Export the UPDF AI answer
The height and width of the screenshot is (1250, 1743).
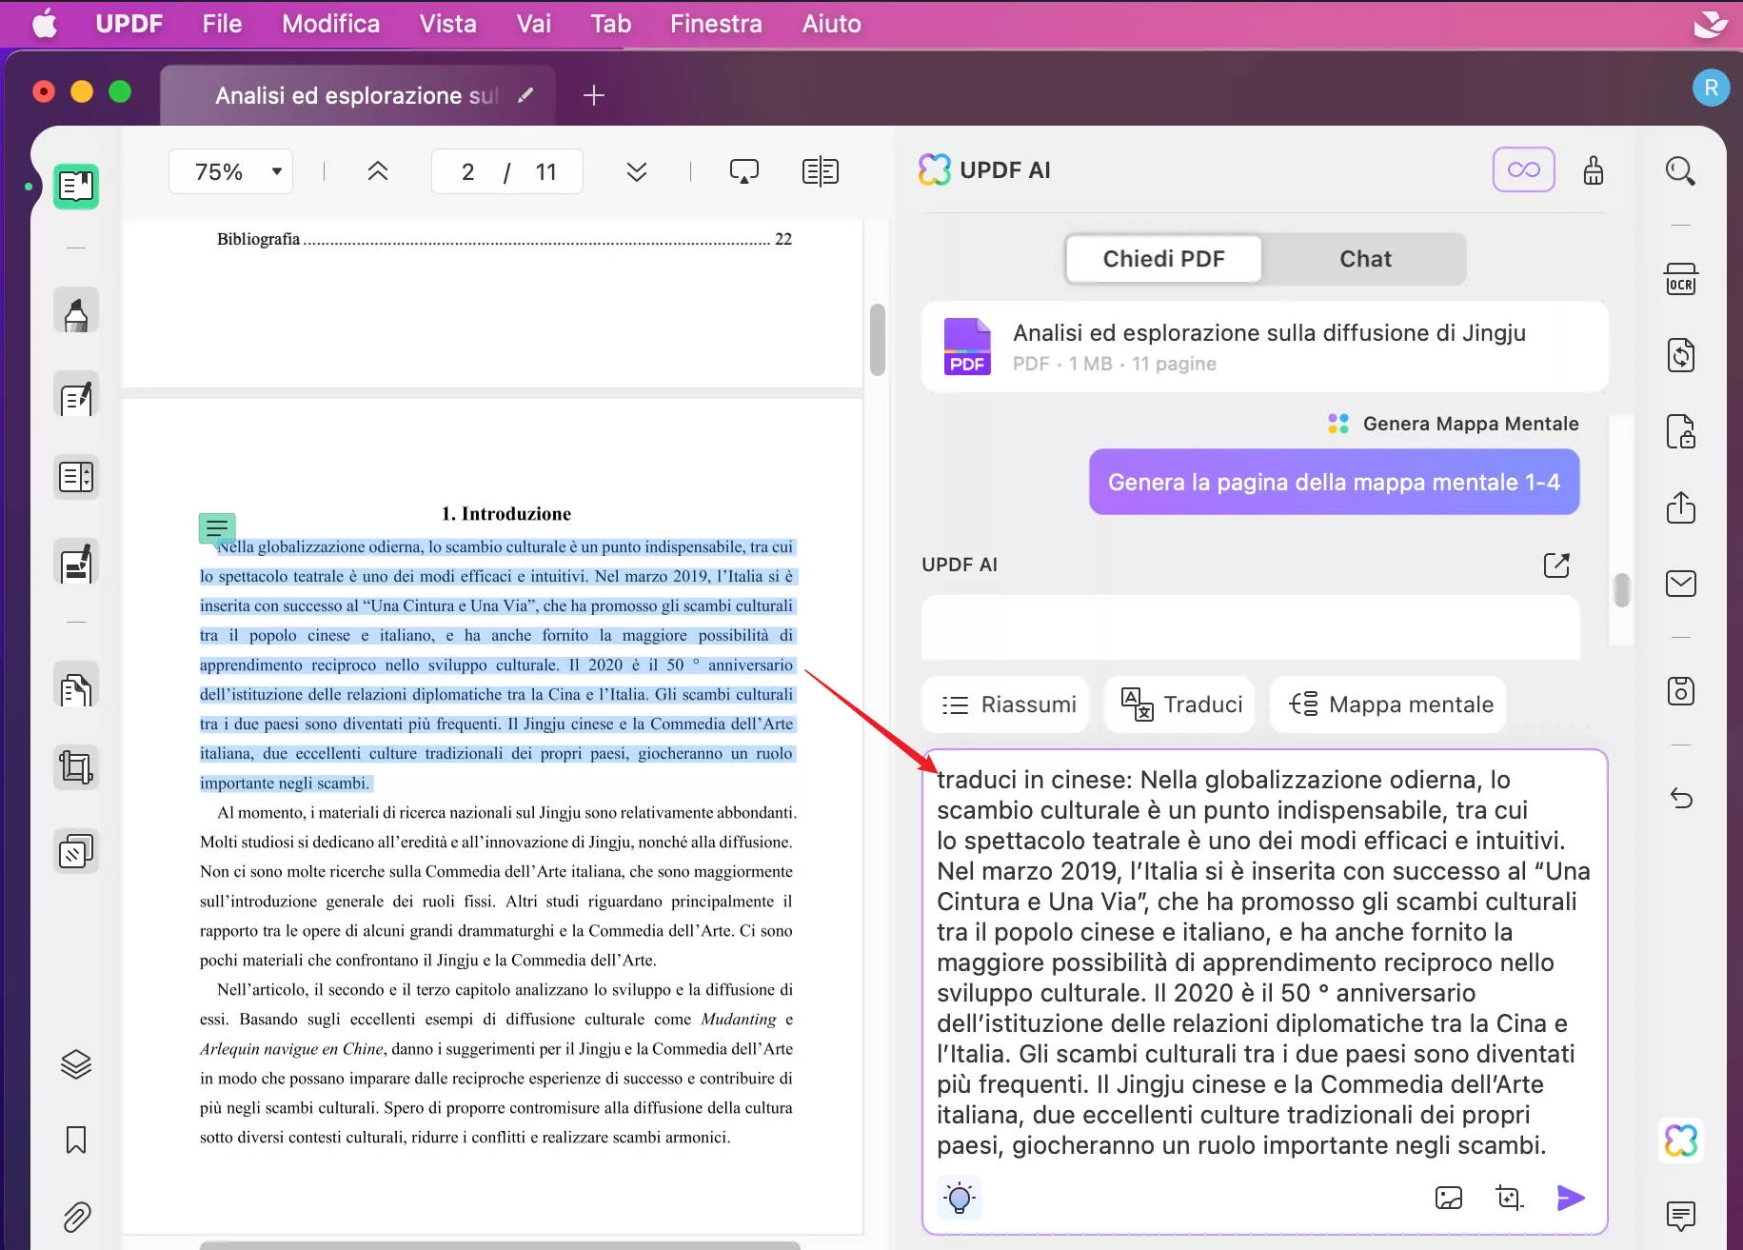[x=1555, y=565]
